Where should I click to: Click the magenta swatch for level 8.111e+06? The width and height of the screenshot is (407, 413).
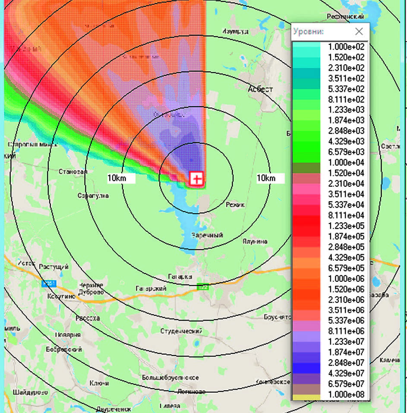[306, 326]
